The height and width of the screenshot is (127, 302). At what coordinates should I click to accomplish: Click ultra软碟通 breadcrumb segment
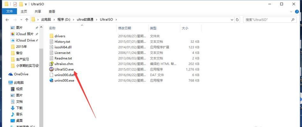pyautogui.click(x=85, y=20)
